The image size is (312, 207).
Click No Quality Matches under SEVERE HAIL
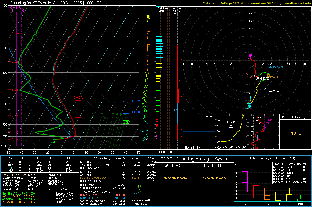tap(214, 178)
